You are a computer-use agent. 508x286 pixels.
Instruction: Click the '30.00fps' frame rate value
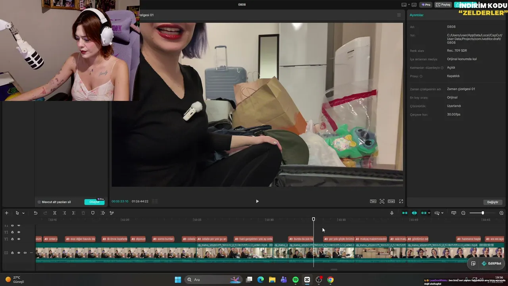[454, 114]
